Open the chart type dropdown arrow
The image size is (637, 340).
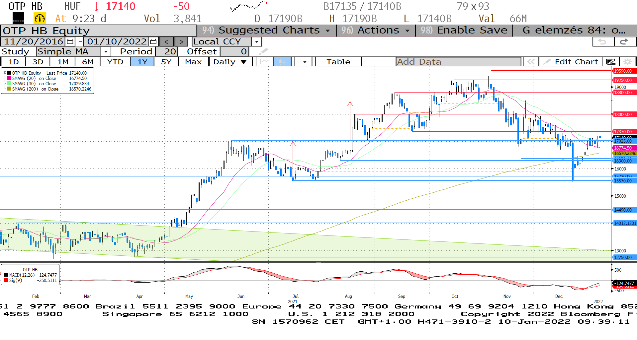tap(305, 62)
